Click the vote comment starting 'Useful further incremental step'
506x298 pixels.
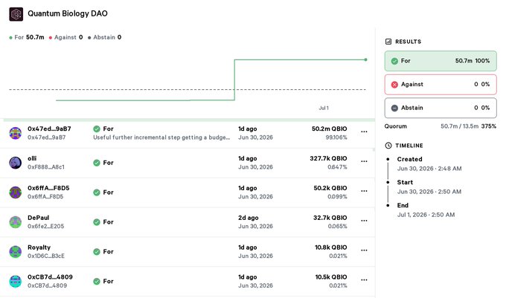(x=161, y=137)
